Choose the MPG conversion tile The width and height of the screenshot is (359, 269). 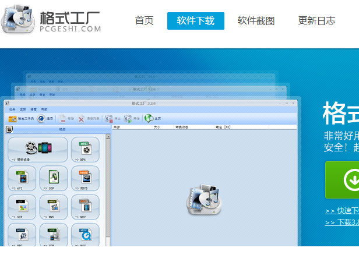pyautogui.click(x=22, y=235)
